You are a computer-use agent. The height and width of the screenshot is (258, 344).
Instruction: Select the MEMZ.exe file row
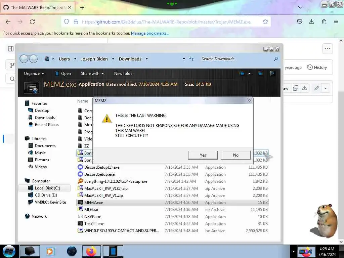(x=172, y=203)
